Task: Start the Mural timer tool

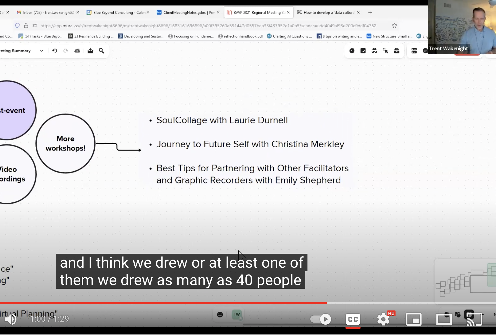Action: (352, 51)
